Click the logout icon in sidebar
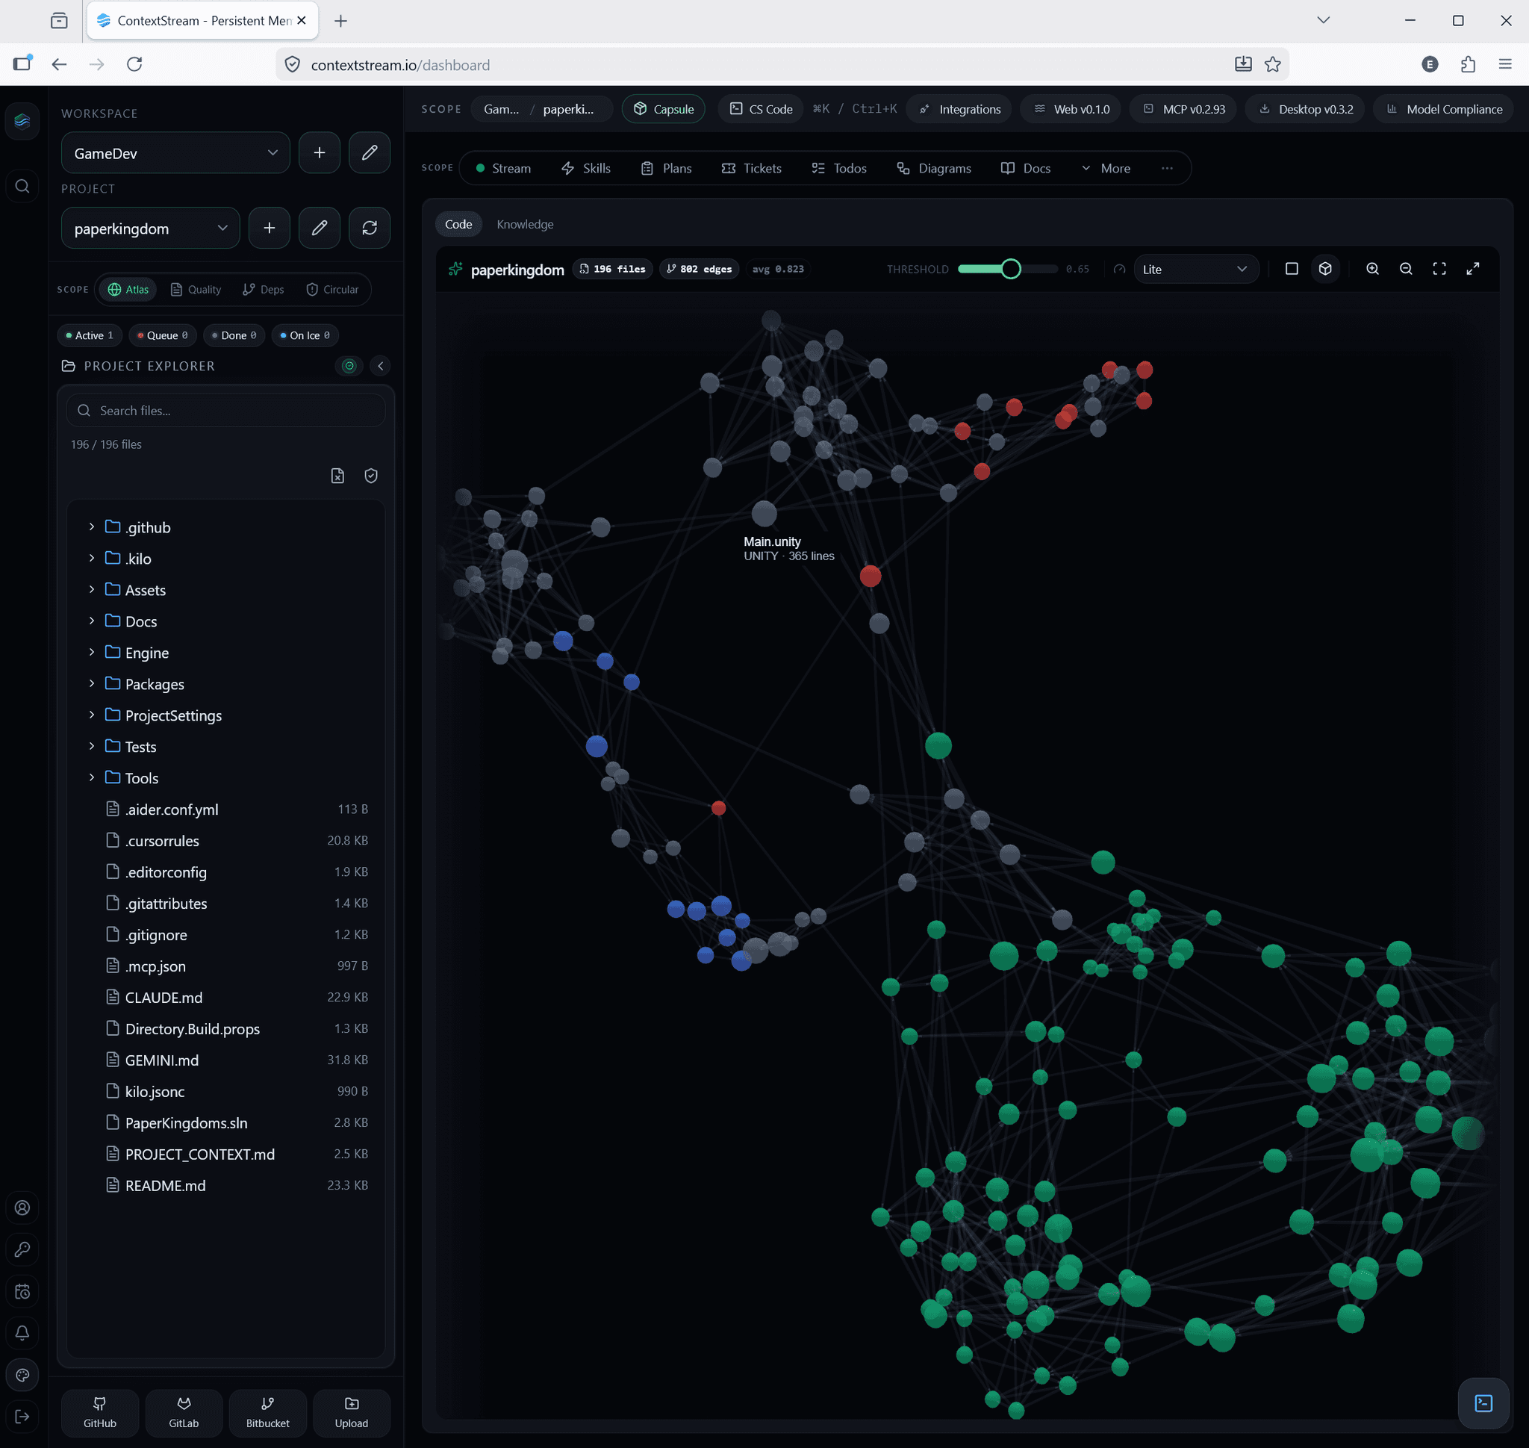This screenshot has height=1448, width=1529. (22, 1417)
